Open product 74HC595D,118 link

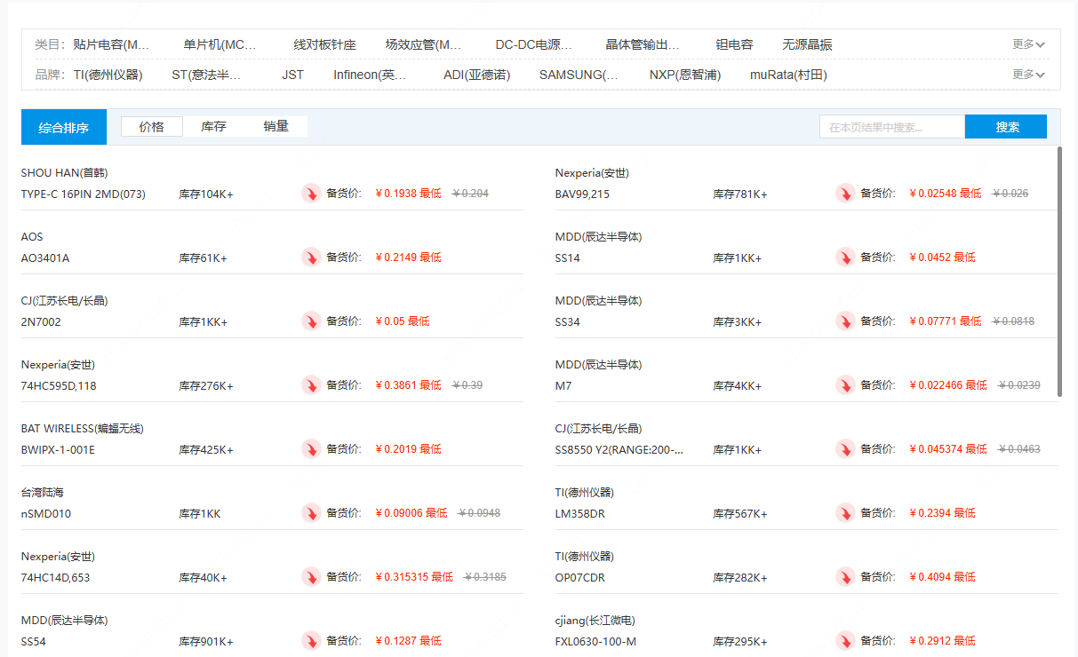pyautogui.click(x=59, y=385)
